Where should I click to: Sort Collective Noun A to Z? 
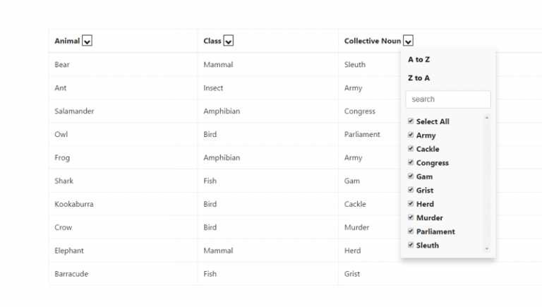tap(418, 60)
